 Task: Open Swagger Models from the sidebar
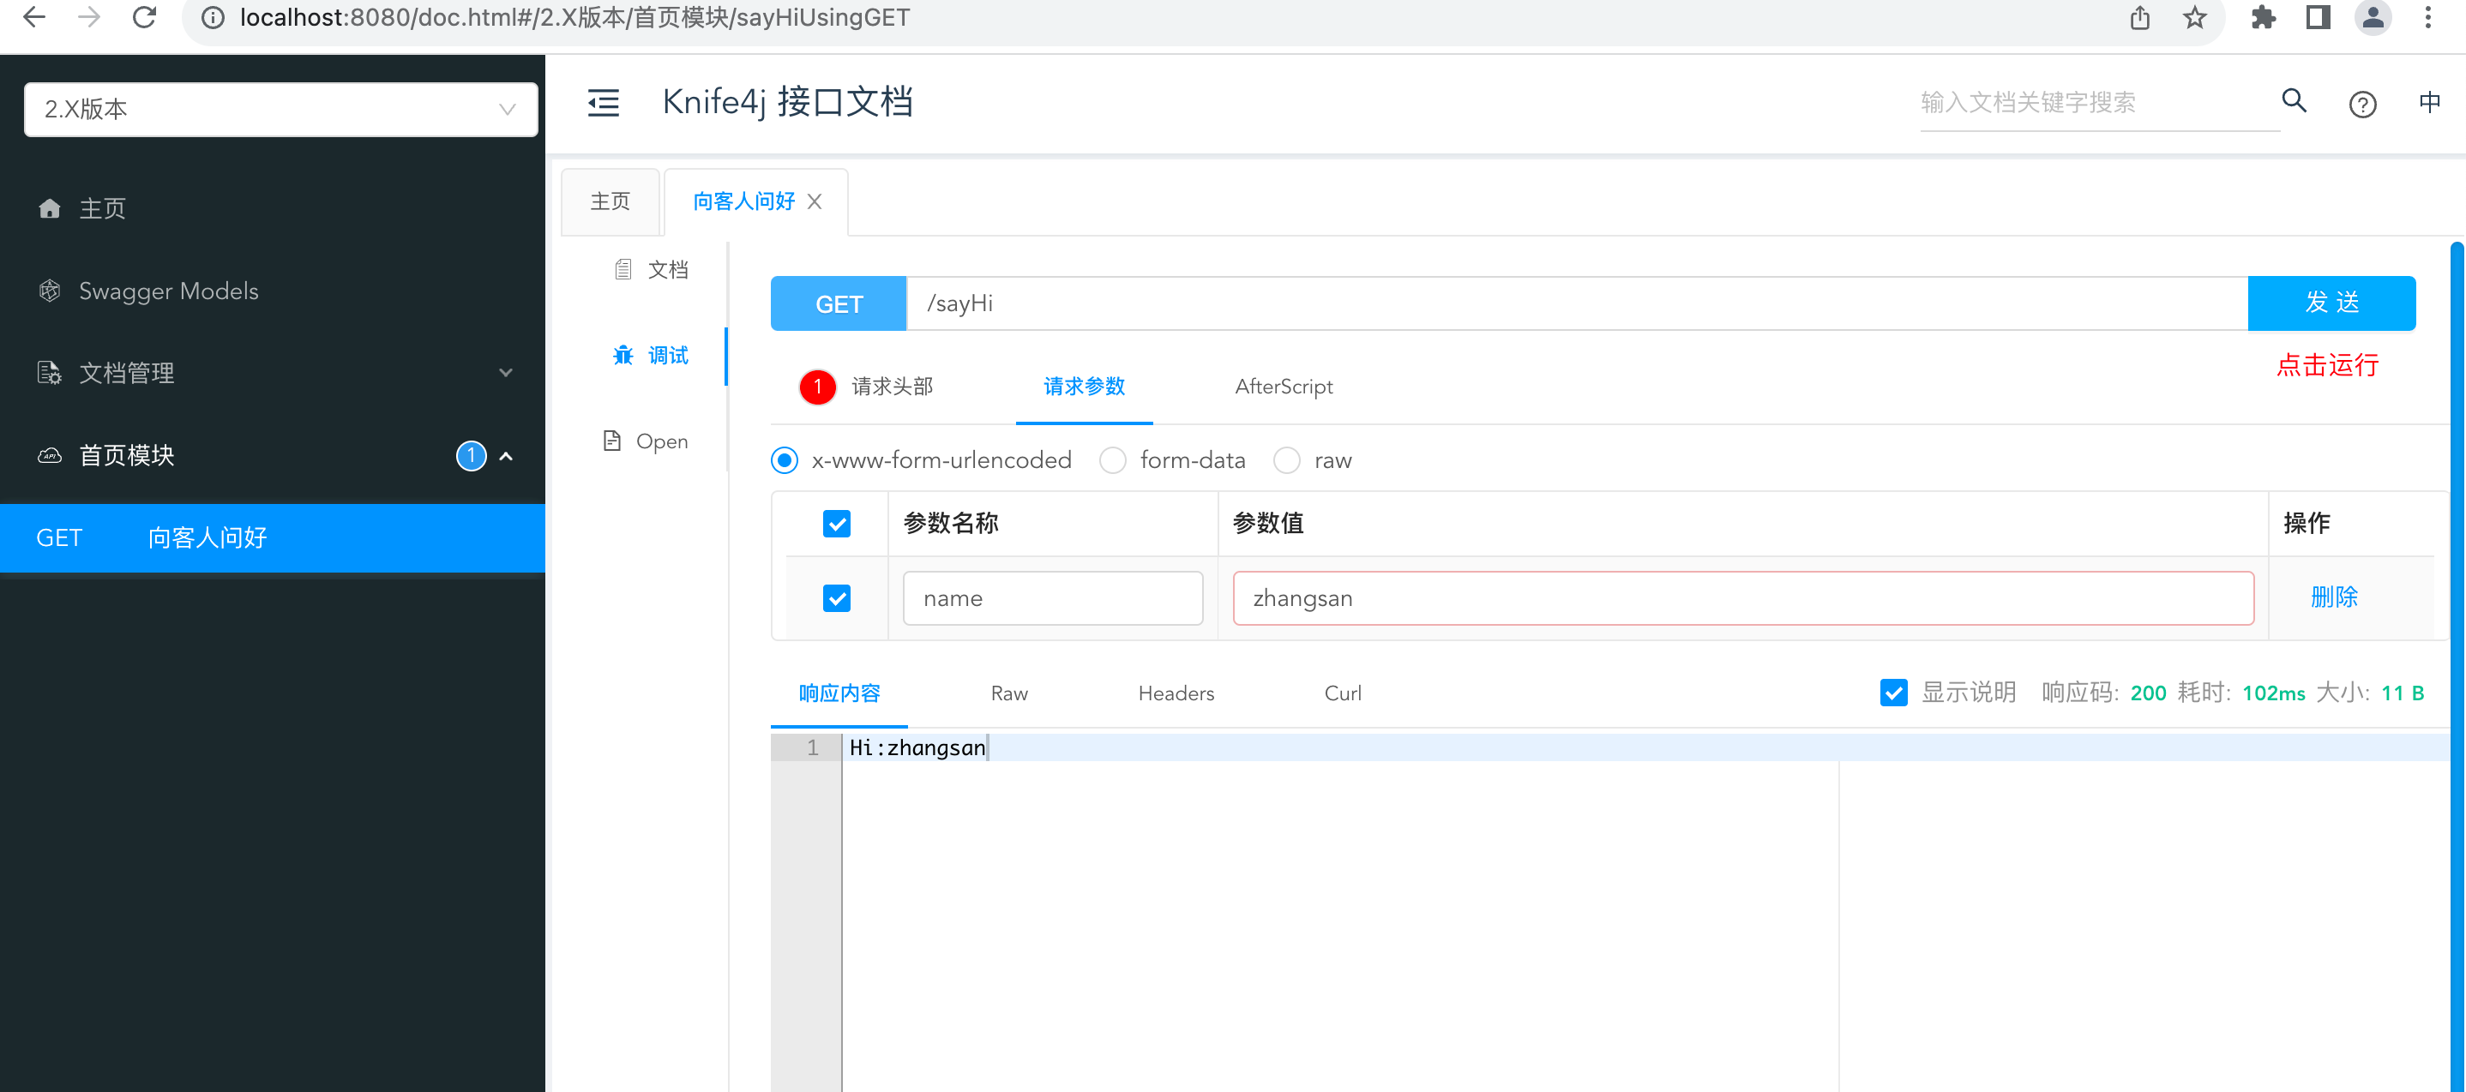click(168, 290)
